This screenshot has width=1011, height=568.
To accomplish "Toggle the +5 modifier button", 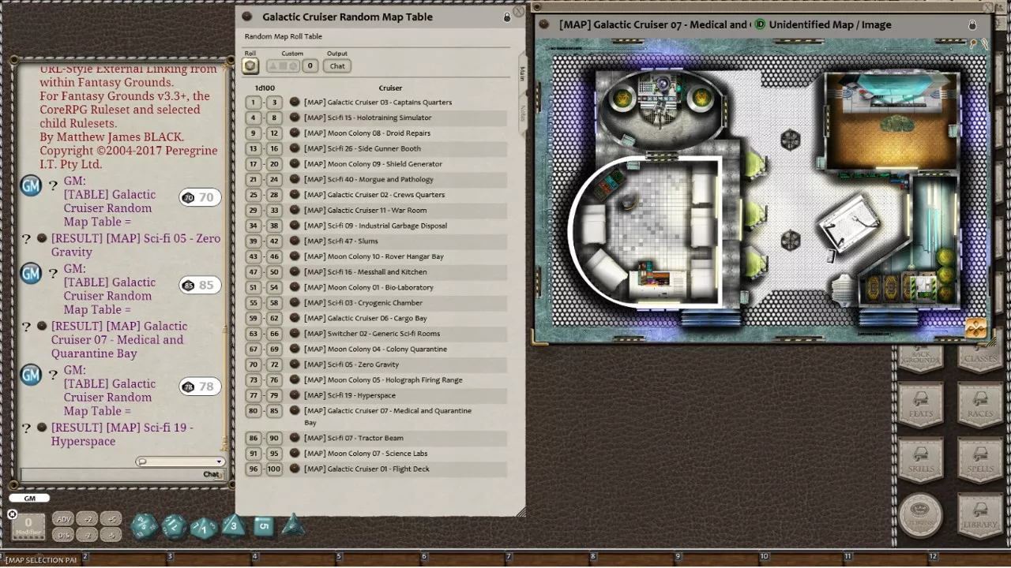I will click(x=111, y=518).
